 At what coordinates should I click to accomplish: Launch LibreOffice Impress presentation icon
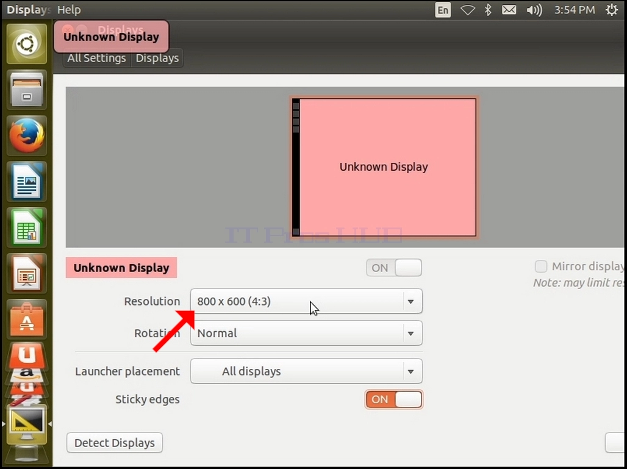tap(27, 273)
